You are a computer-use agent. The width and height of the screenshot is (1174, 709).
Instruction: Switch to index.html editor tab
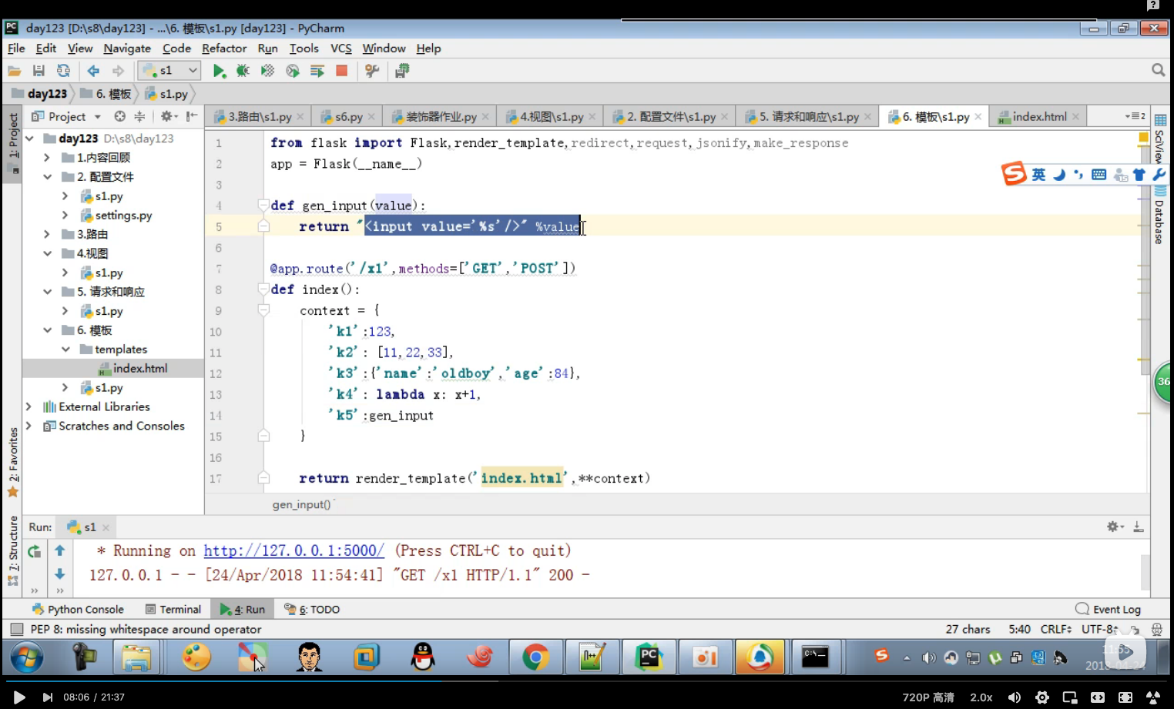(x=1039, y=117)
